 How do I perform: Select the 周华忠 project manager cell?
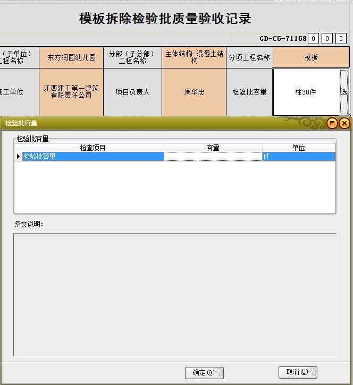click(x=194, y=92)
